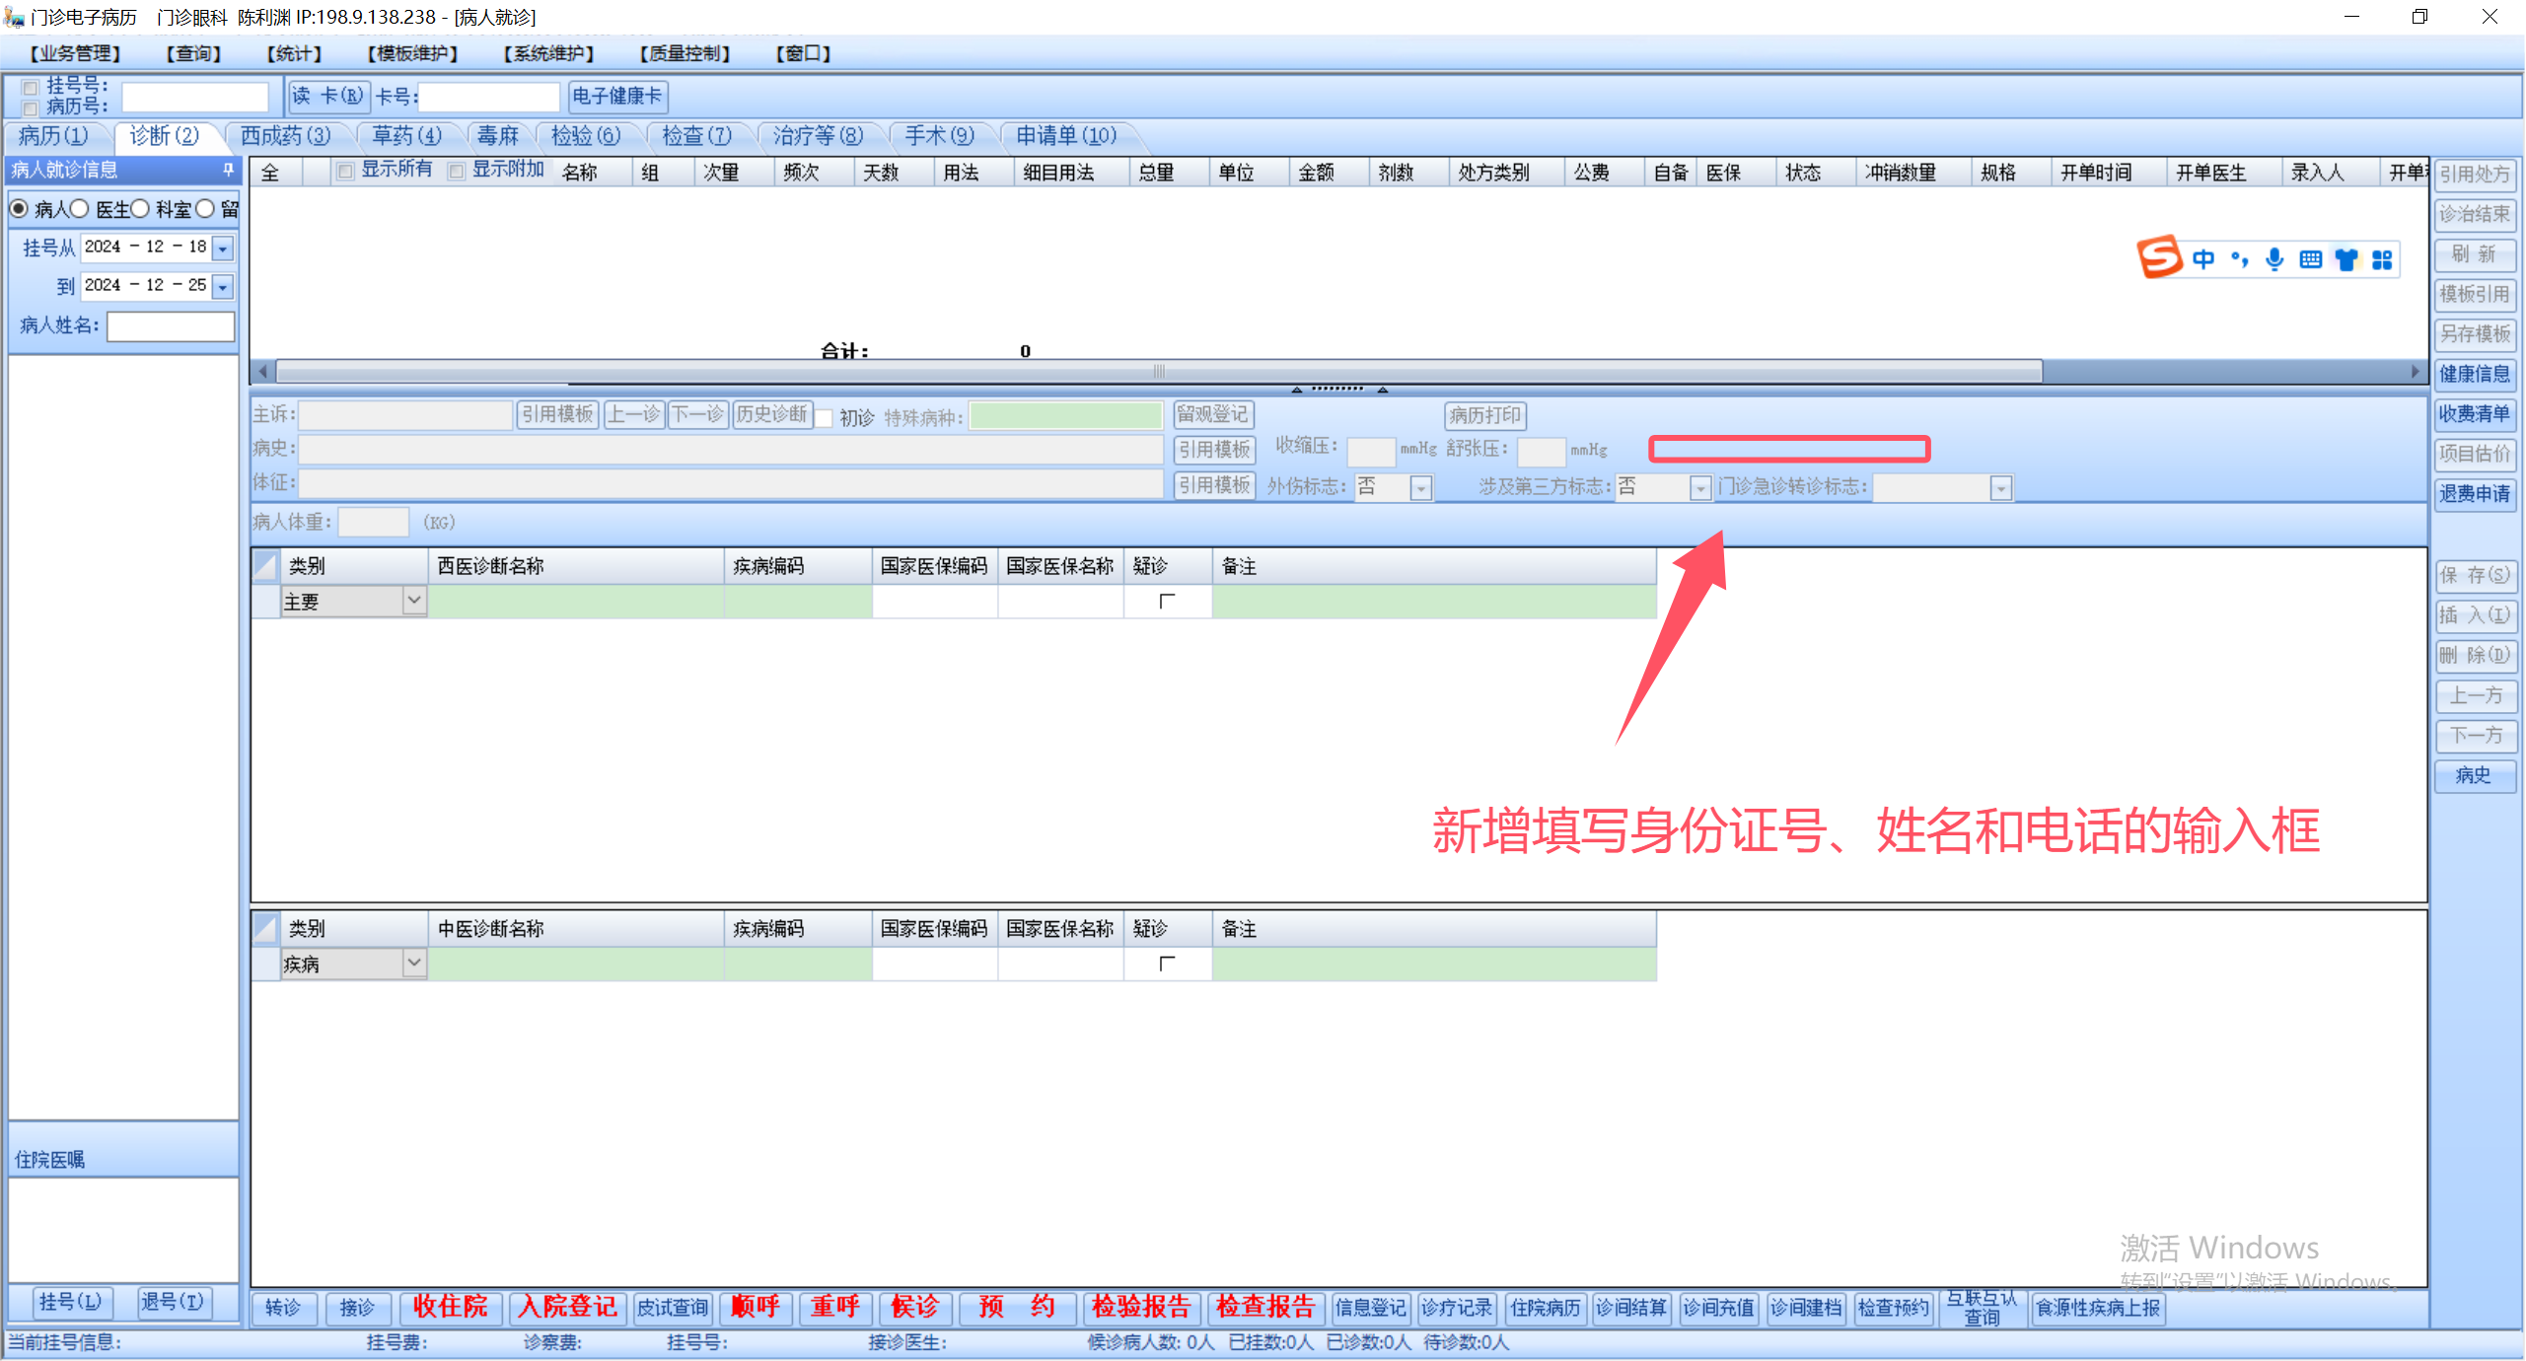Enable the 显示所有 checkbox
The height and width of the screenshot is (1361, 2526).
coord(345,172)
